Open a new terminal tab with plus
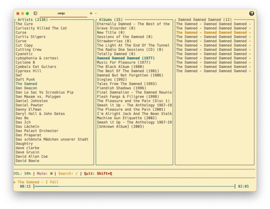The width and height of the screenshot is (270, 209). pyautogui.click(x=91, y=13)
